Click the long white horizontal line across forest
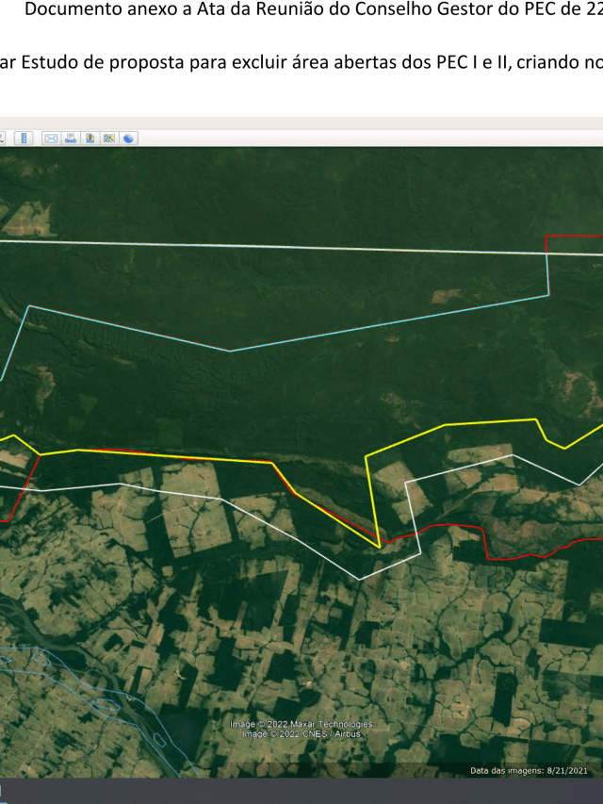603x804 pixels. 283,247
